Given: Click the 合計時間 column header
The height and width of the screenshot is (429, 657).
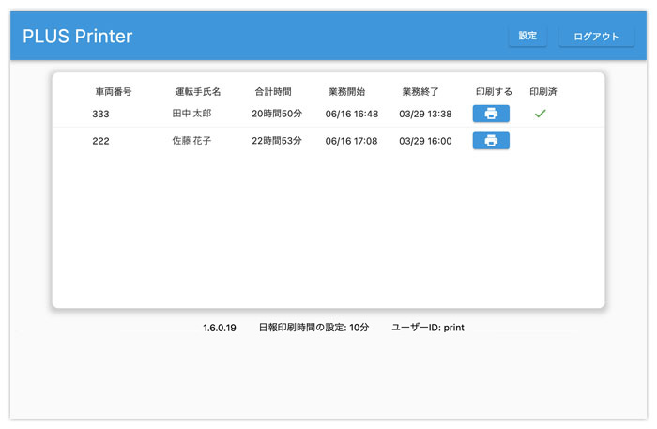Looking at the screenshot, I should 273,92.
